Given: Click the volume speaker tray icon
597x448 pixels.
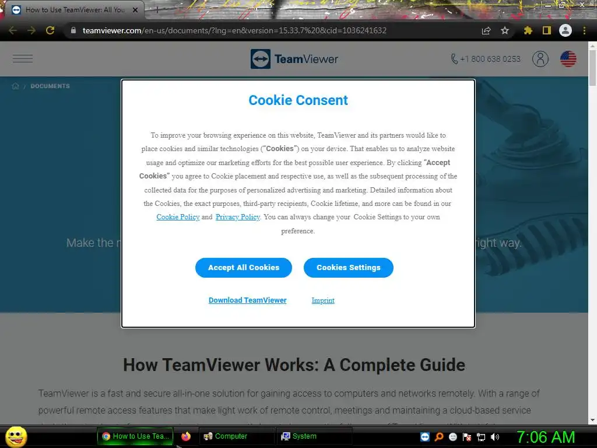Looking at the screenshot, I should click(x=495, y=437).
